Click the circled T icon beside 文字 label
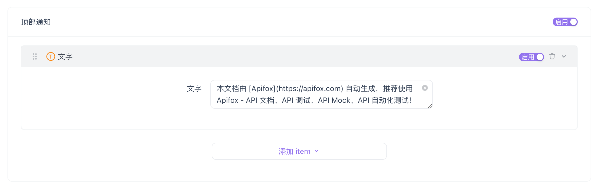 point(50,56)
